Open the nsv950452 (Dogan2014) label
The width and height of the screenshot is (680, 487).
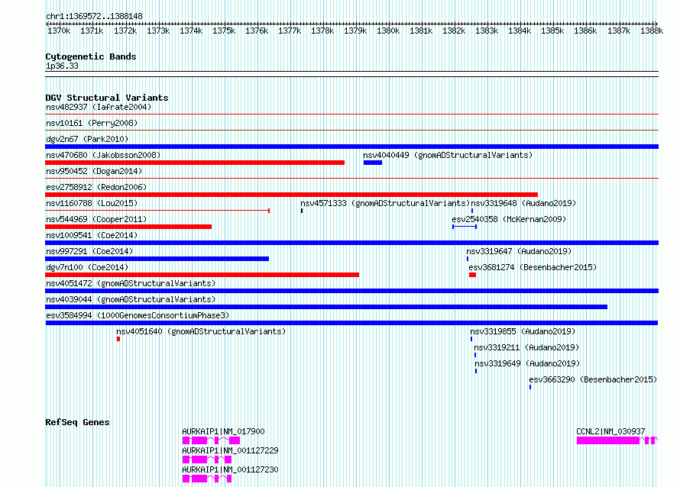(94, 171)
